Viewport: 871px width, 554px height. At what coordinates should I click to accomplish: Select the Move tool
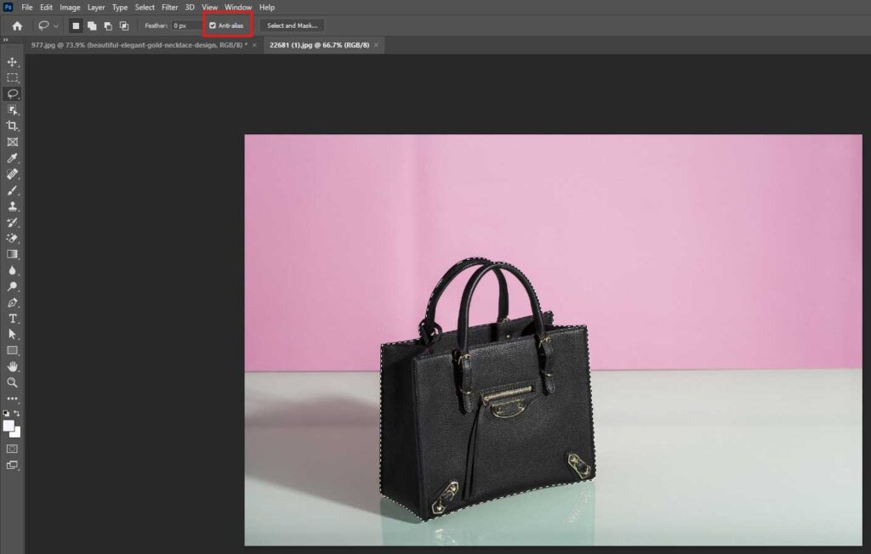pos(12,61)
